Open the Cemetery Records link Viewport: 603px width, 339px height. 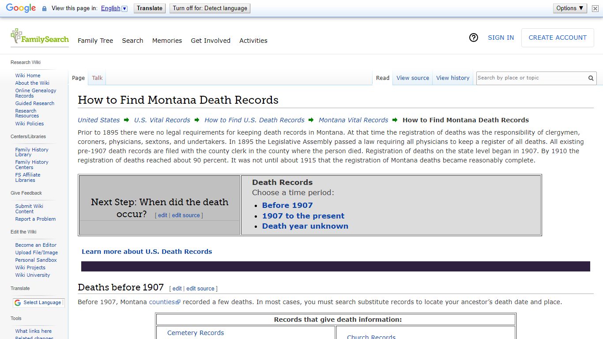click(196, 333)
